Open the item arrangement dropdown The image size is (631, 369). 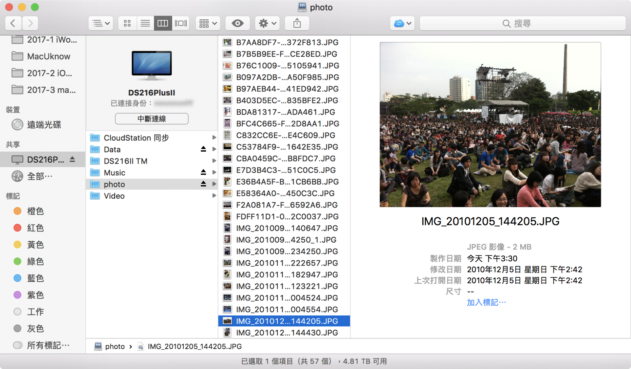(208, 23)
